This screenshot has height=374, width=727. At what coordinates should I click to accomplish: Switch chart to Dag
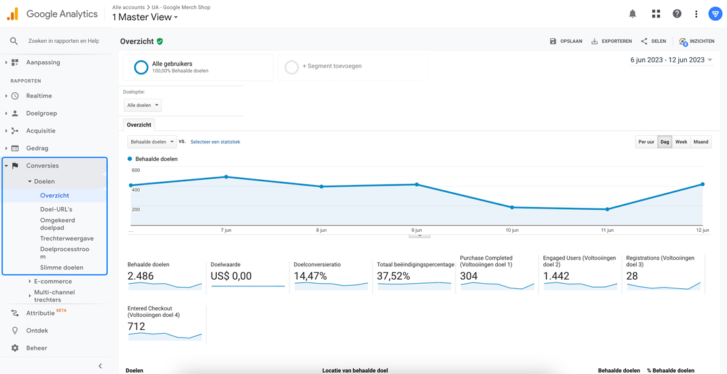665,142
